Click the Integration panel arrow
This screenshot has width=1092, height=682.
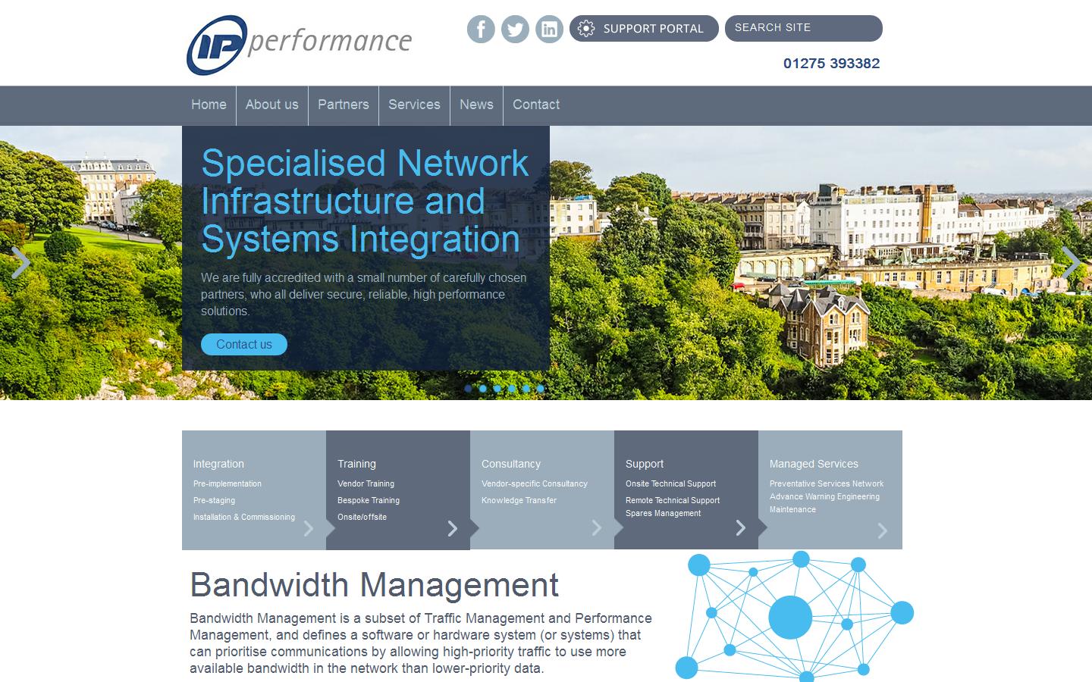[308, 529]
